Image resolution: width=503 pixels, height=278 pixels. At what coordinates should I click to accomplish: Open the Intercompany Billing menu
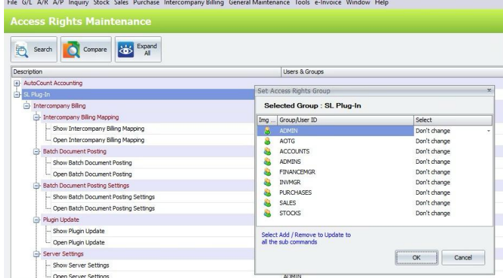click(194, 3)
